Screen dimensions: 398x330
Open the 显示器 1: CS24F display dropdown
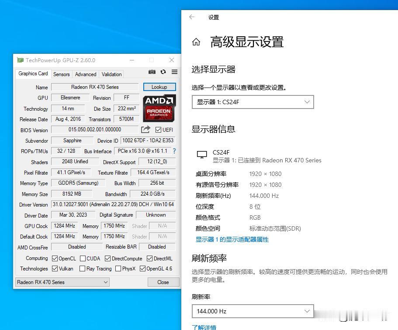pos(253,102)
